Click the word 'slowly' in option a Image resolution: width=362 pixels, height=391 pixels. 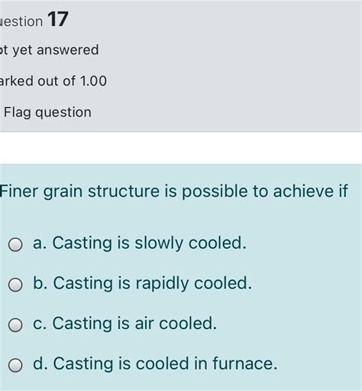click(x=159, y=243)
